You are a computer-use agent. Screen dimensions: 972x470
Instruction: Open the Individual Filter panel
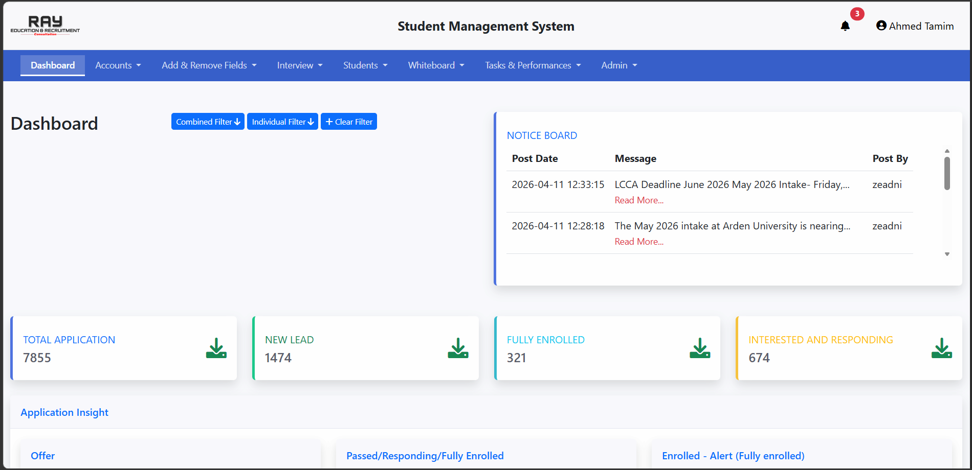click(282, 122)
